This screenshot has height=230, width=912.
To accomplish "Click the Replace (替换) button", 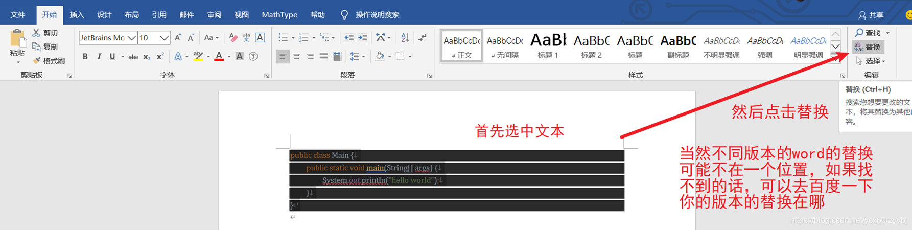I will tap(868, 47).
